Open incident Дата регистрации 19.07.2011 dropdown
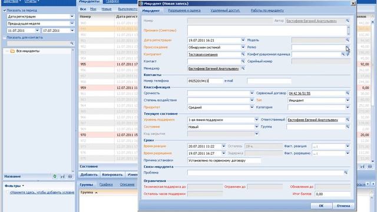The width and height of the screenshot is (377, 212). click(x=243, y=40)
